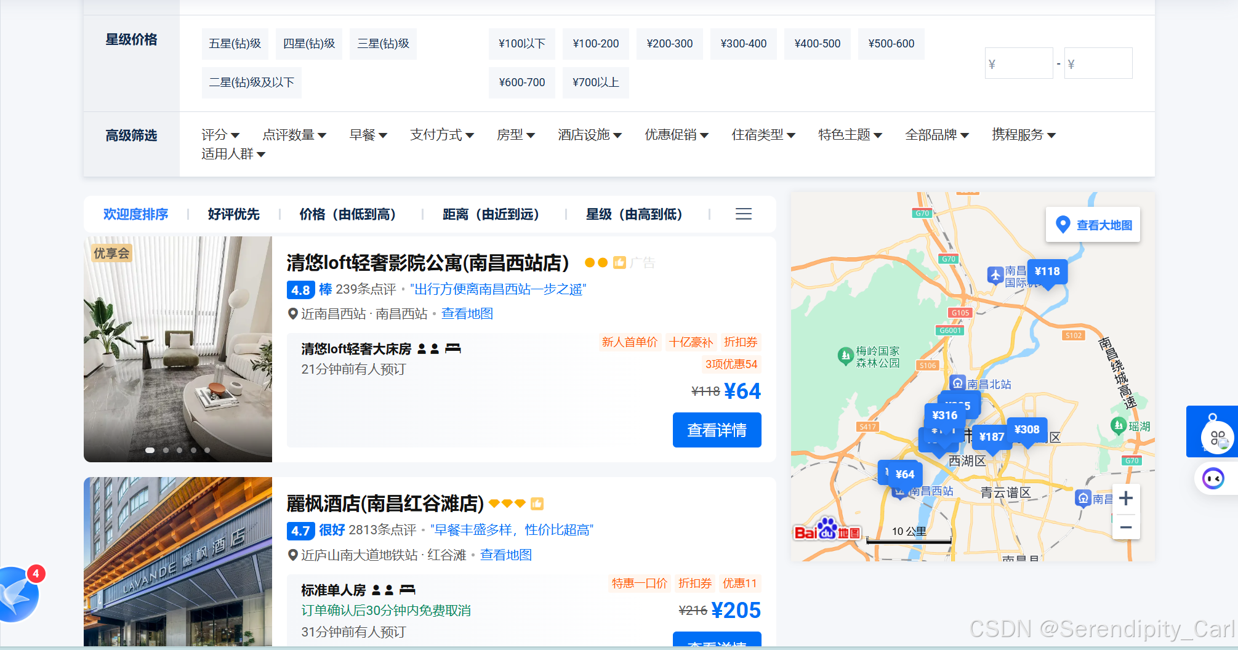Image resolution: width=1238 pixels, height=650 pixels.
Task: Click the 瑶湖 park icon on map
Action: (x=1118, y=425)
